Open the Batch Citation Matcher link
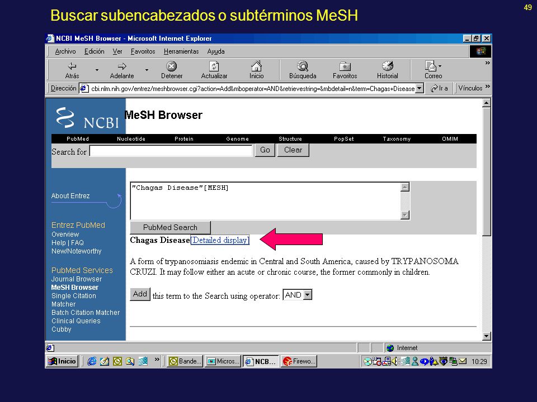537x402 pixels. click(x=86, y=313)
